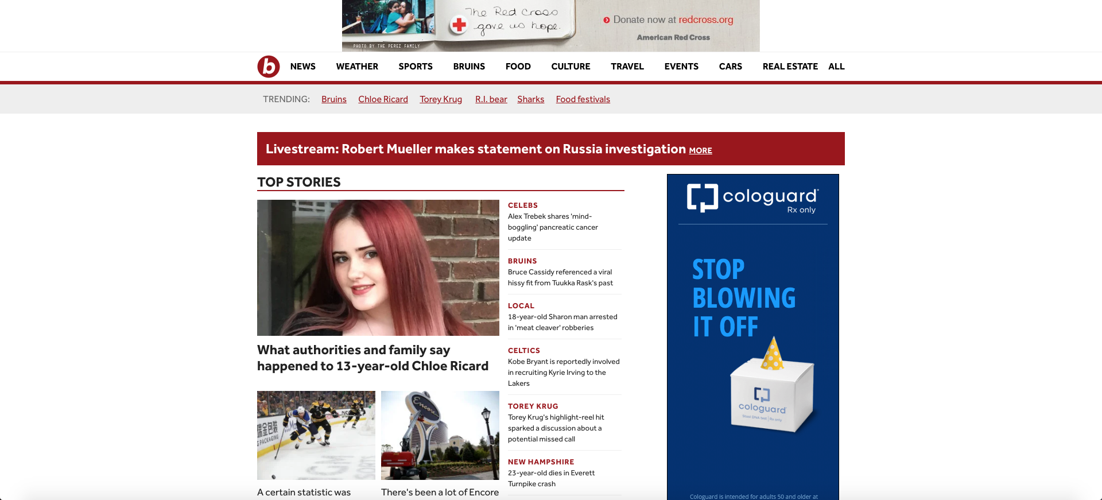Open 'A certain statistic was' story
Viewport: 1102px width, 500px height.
click(304, 493)
